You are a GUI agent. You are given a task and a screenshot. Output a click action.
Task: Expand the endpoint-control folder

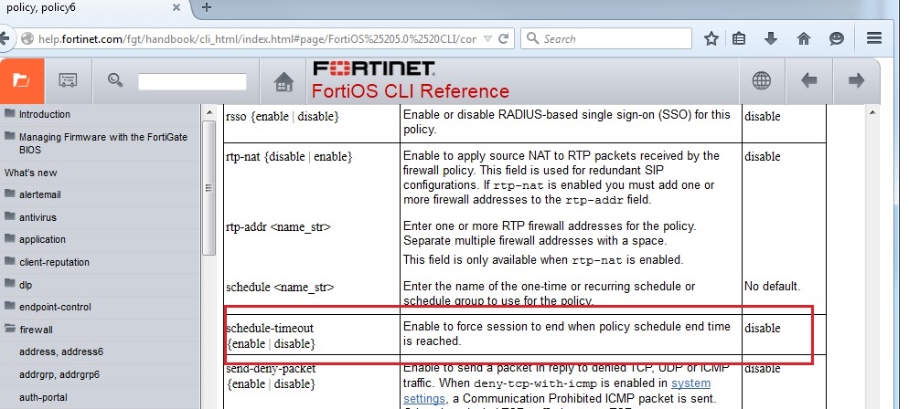(x=10, y=307)
